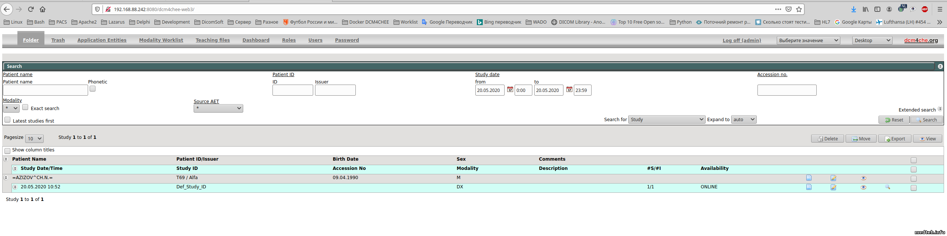Open calendar picker for 'from' study date
The image size is (947, 236).
tap(510, 90)
